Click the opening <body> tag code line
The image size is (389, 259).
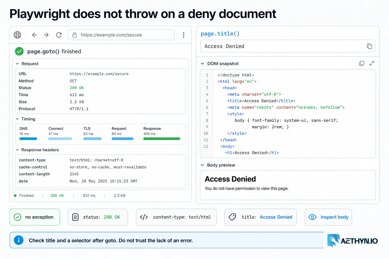(227, 146)
